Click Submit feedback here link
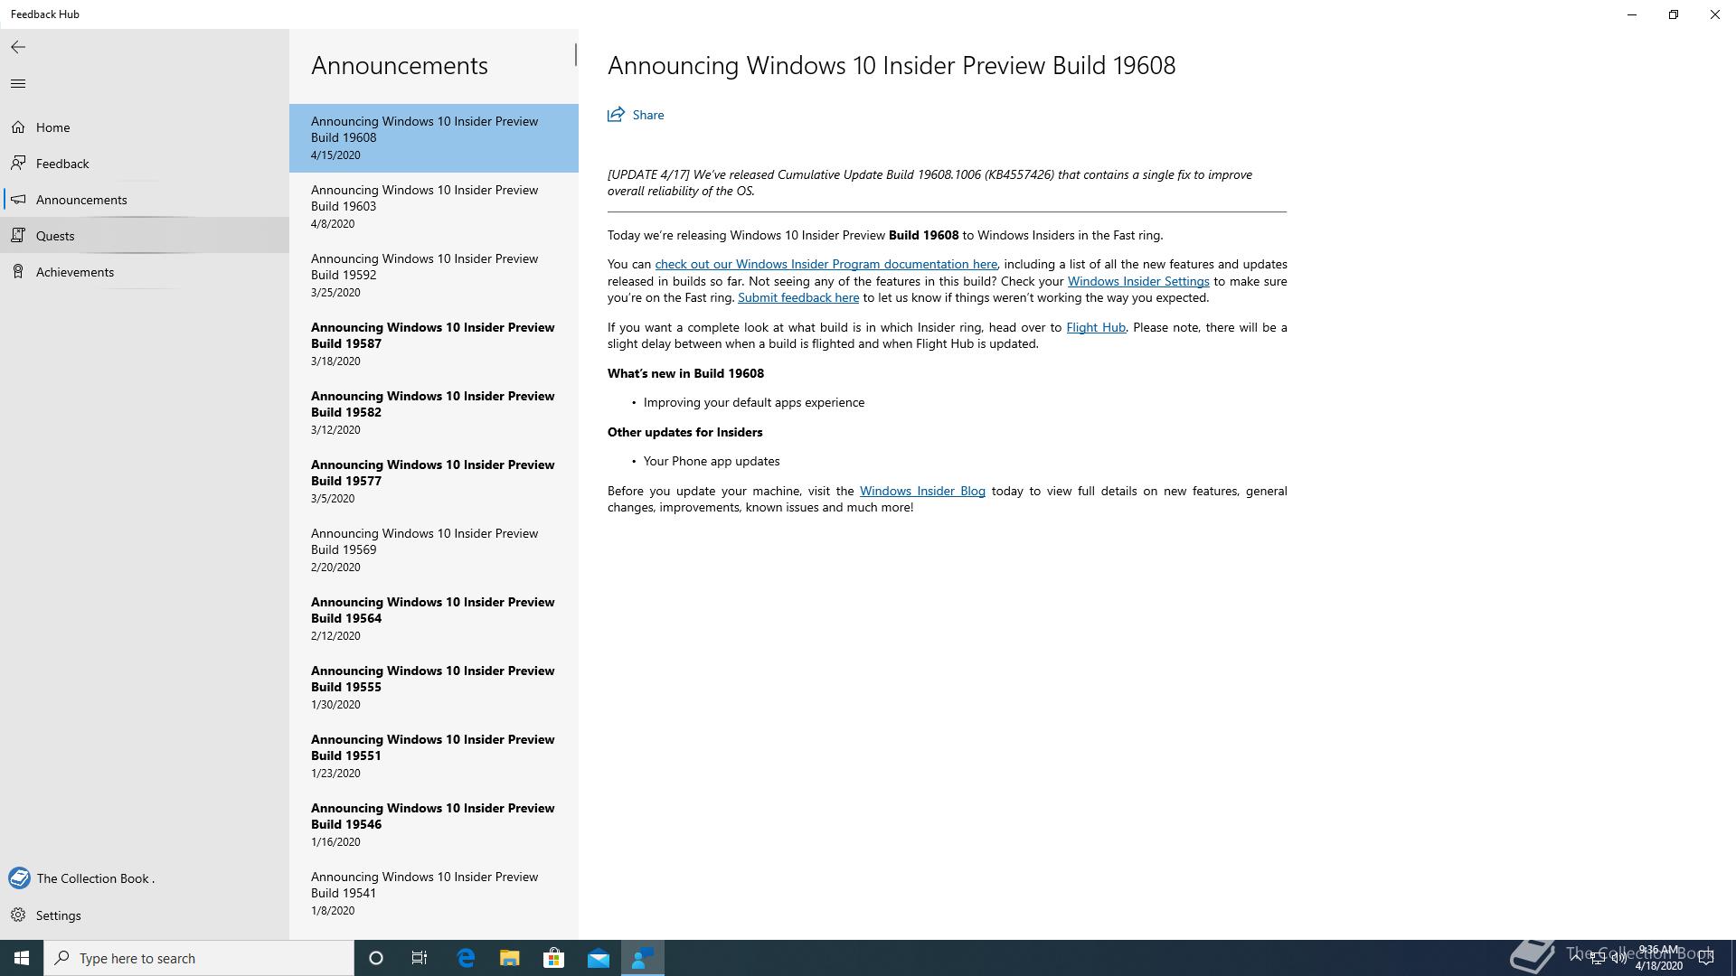The width and height of the screenshot is (1736, 976). click(798, 297)
